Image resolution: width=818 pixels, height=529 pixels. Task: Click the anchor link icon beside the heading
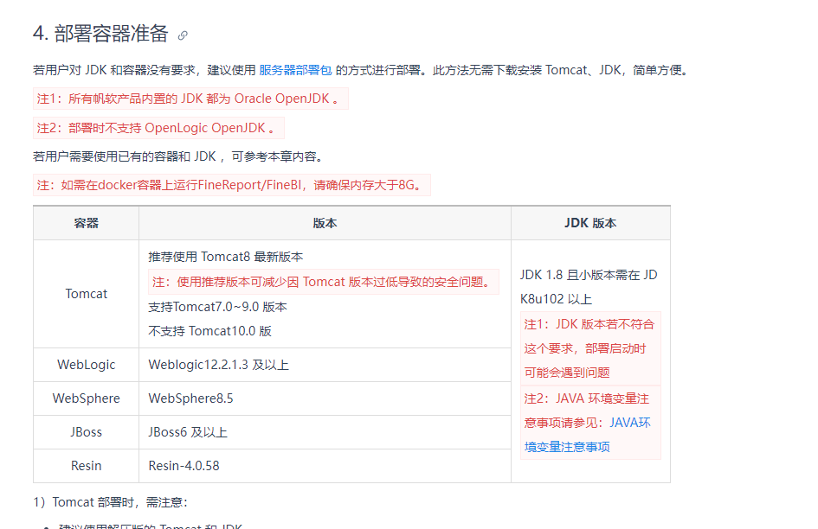tap(183, 35)
